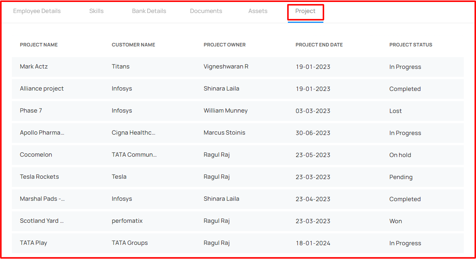The image size is (476, 259).
Task: Click the Project Name column header
Action: coord(39,45)
